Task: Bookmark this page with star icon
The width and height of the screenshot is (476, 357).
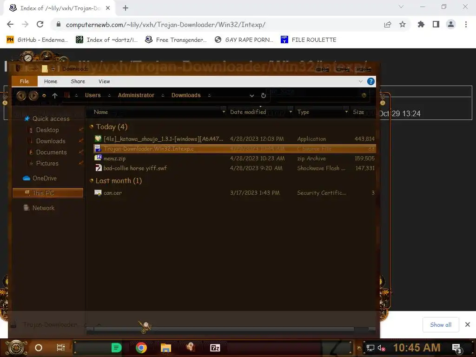Action: click(x=402, y=24)
